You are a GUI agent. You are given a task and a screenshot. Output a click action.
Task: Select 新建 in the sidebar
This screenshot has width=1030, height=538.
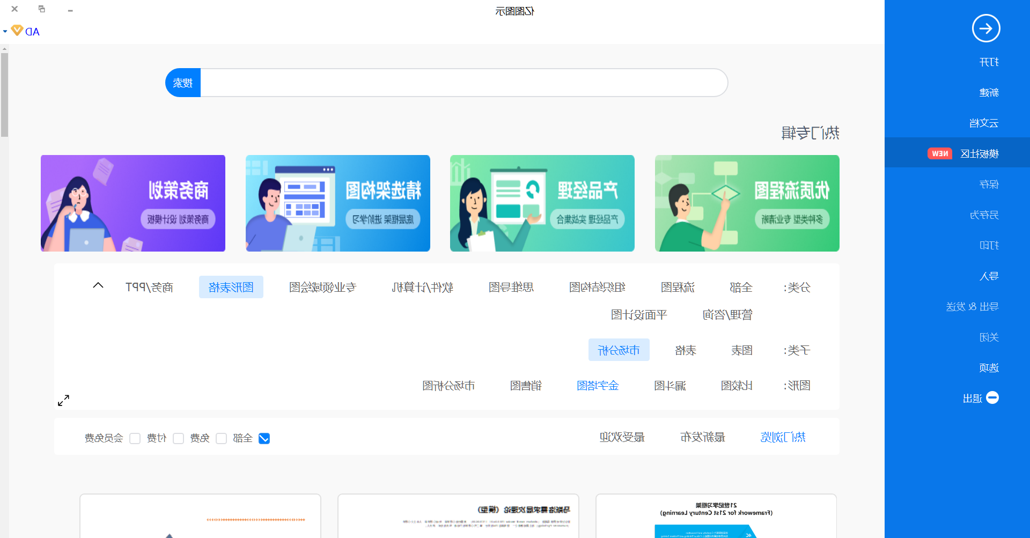989,93
